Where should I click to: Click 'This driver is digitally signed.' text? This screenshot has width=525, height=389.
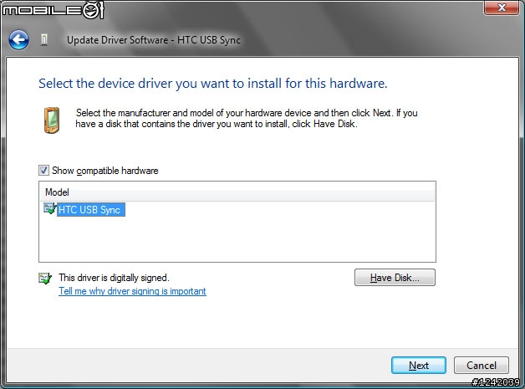tap(114, 278)
